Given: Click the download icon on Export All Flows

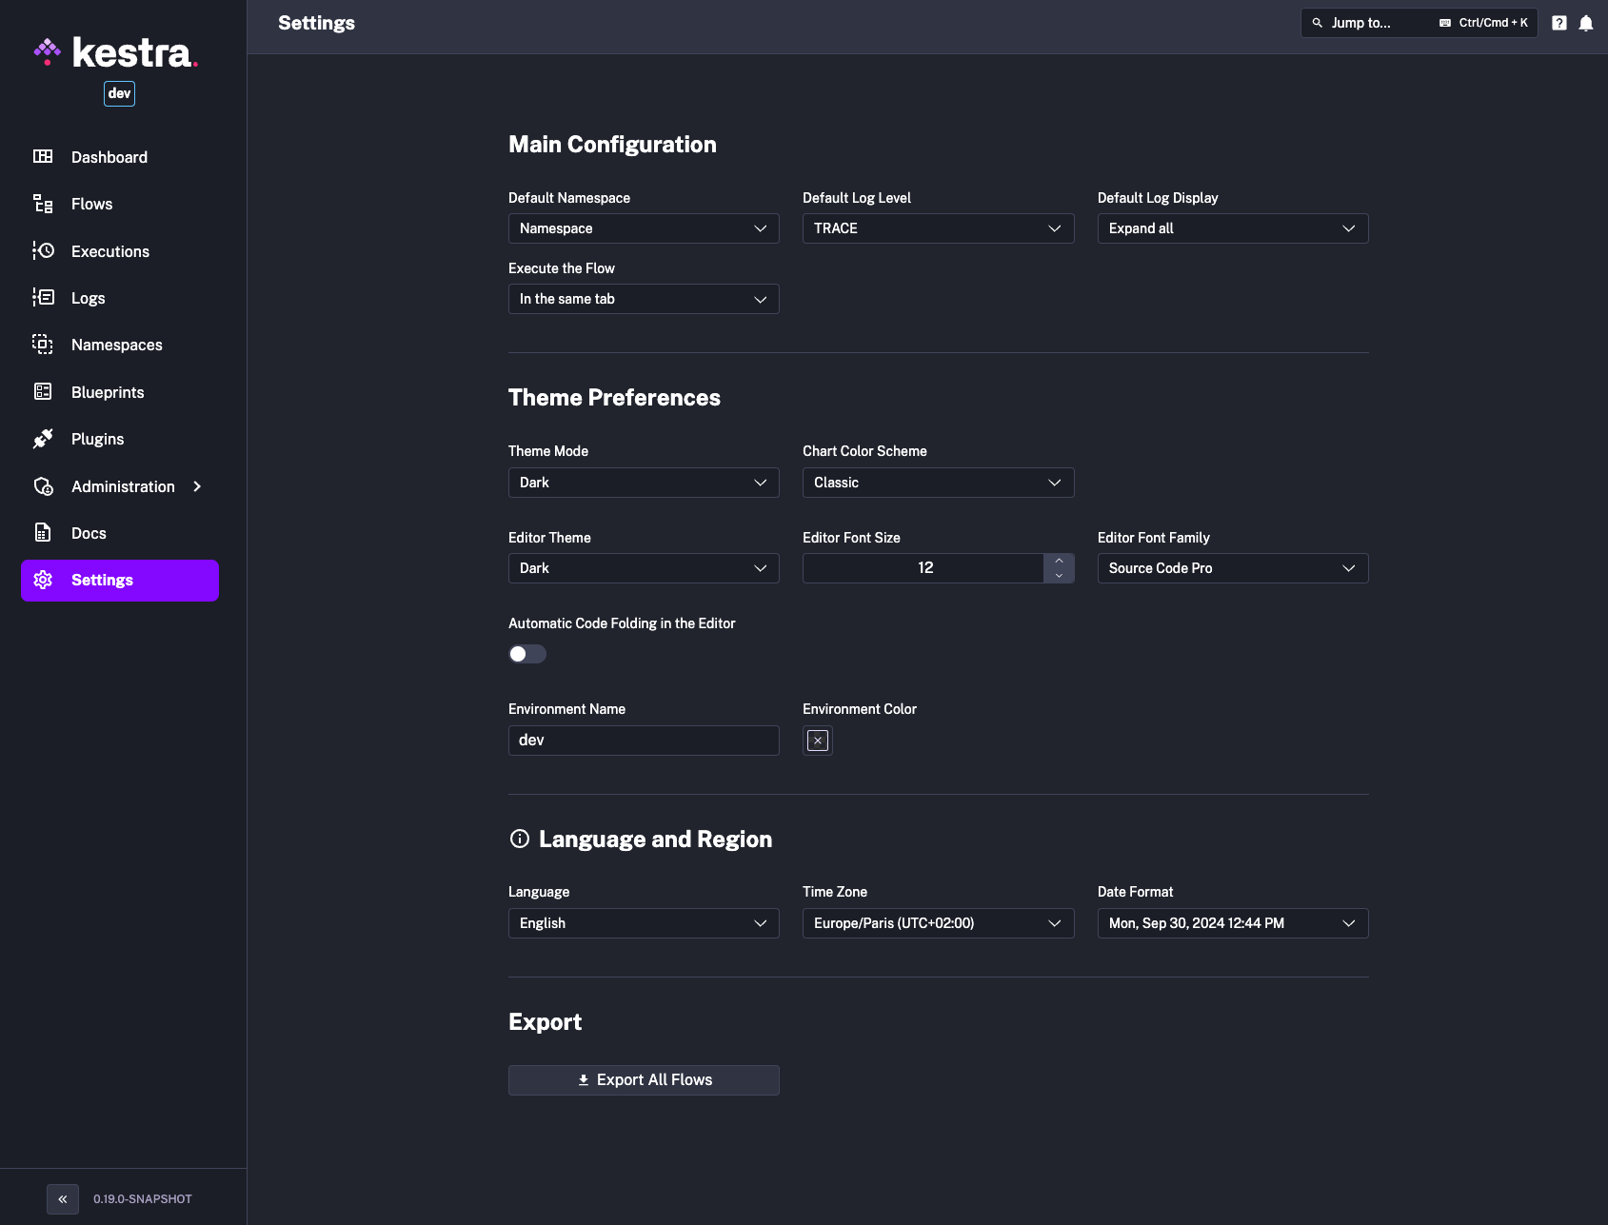Looking at the screenshot, I should point(584,1080).
